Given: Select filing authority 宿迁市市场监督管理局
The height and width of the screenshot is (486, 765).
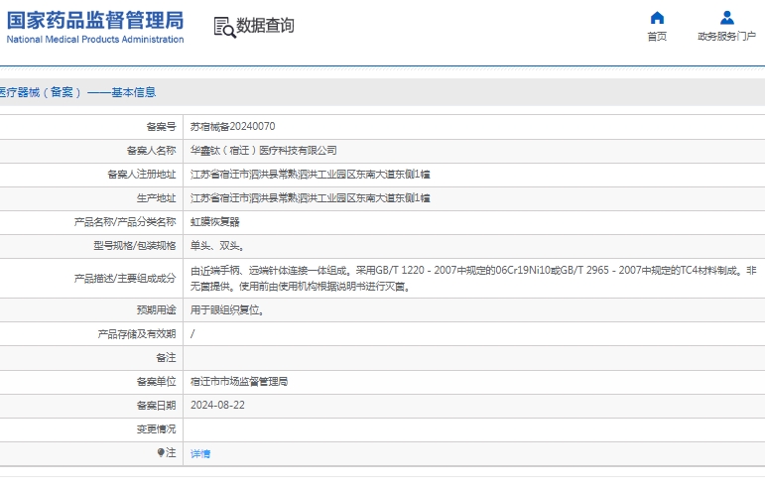Looking at the screenshot, I should tap(239, 382).
